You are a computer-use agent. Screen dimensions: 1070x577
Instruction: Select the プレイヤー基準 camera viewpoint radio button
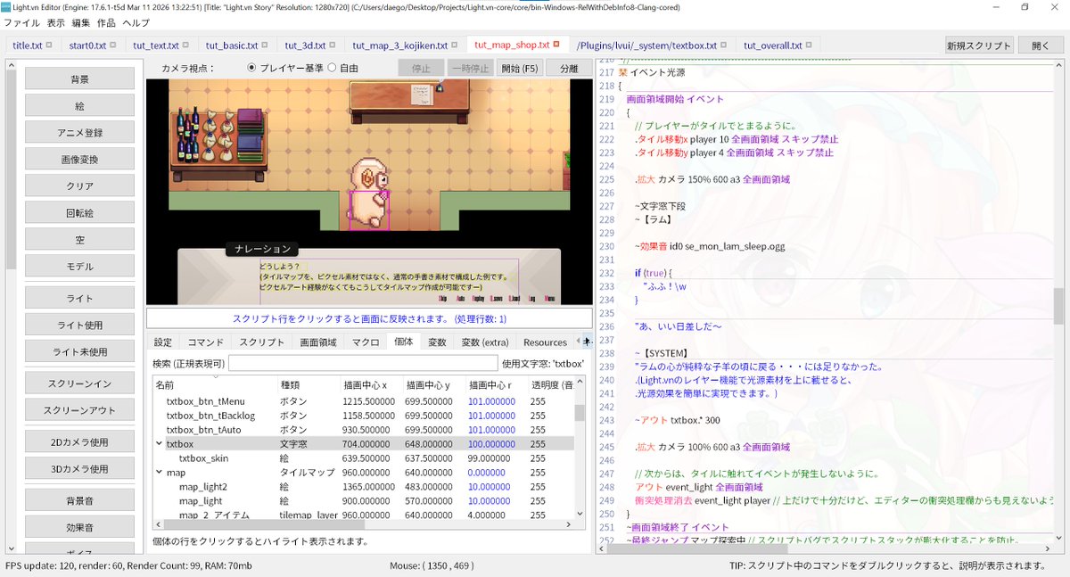[251, 68]
